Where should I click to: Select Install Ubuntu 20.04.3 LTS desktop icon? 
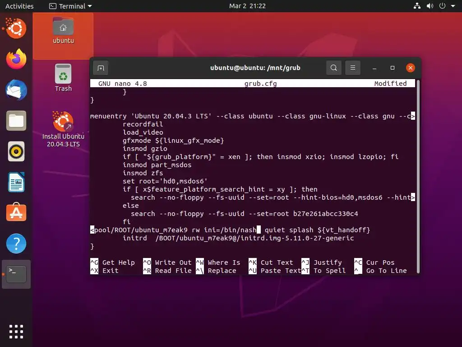pyautogui.click(x=63, y=130)
